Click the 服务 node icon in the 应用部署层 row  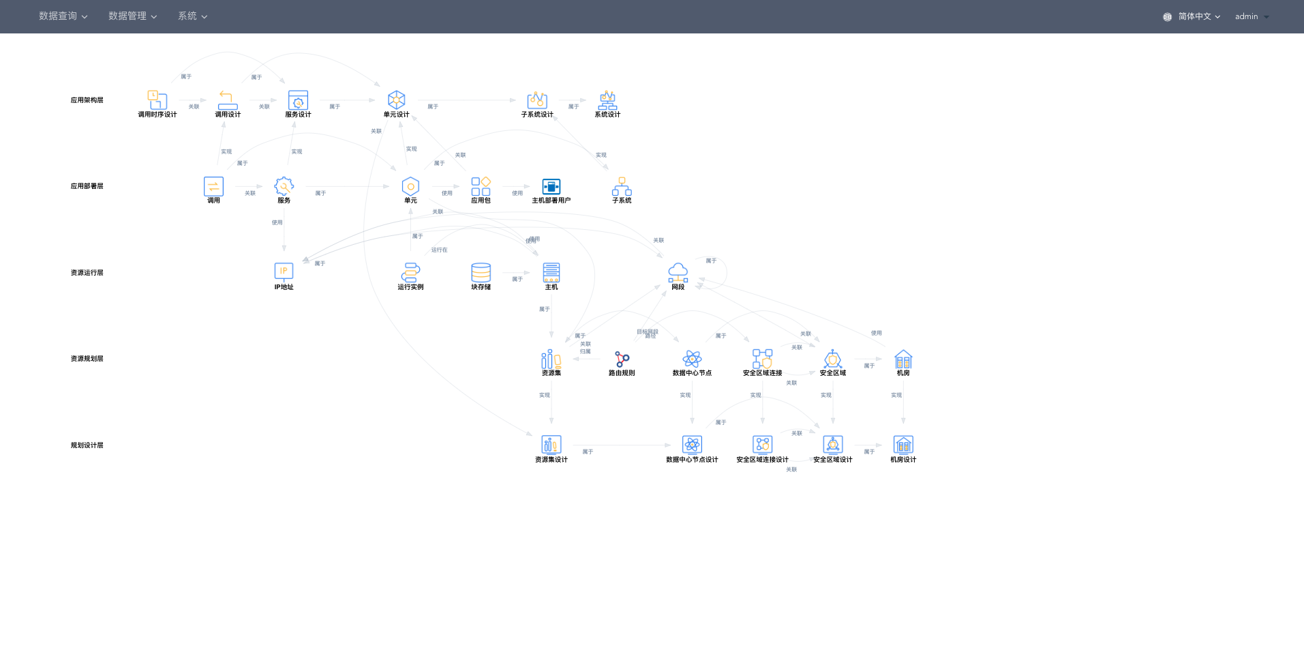click(284, 186)
